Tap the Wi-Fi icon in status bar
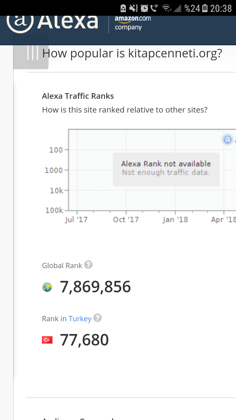Image resolution: width=236 pixels, height=420 pixels. pyautogui.click(x=167, y=8)
